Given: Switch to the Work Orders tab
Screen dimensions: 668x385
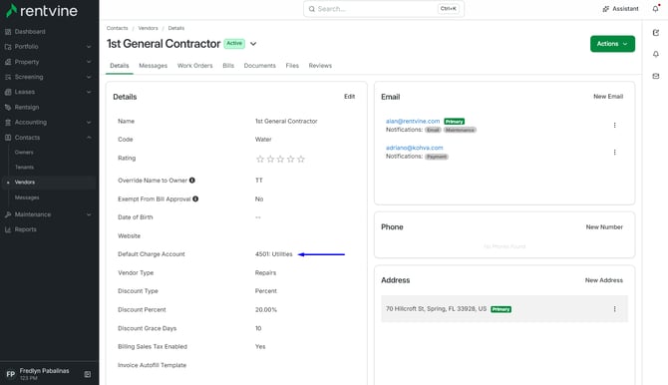Looking at the screenshot, I should [194, 66].
